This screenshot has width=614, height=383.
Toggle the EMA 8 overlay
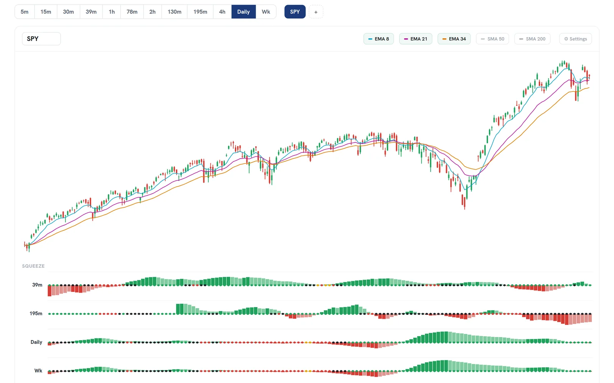[x=378, y=39]
